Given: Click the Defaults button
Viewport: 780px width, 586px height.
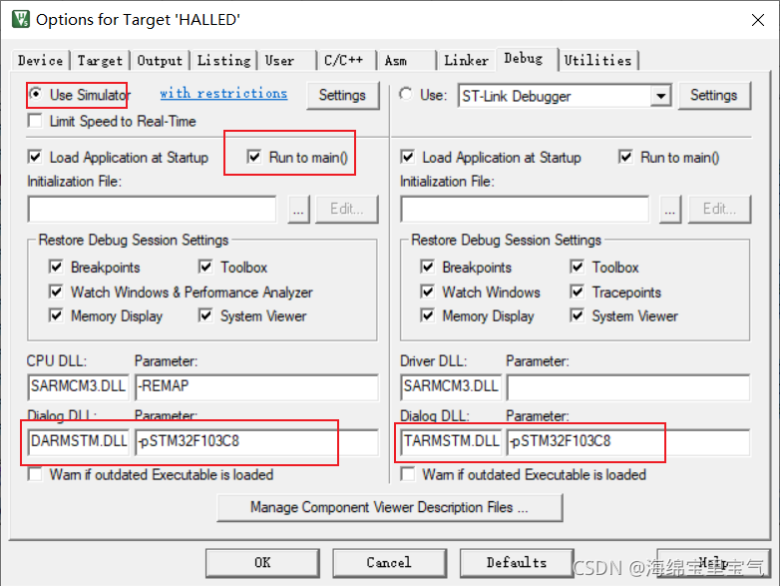Looking at the screenshot, I should [x=517, y=563].
